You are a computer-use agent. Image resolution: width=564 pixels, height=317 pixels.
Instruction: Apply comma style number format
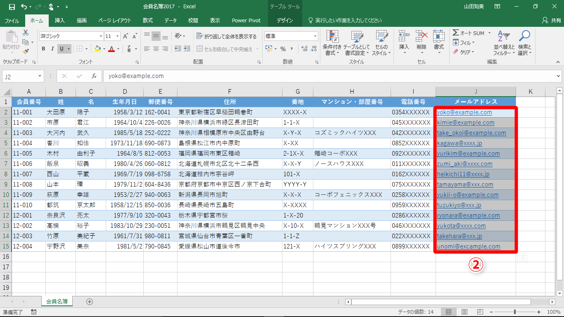[293, 49]
